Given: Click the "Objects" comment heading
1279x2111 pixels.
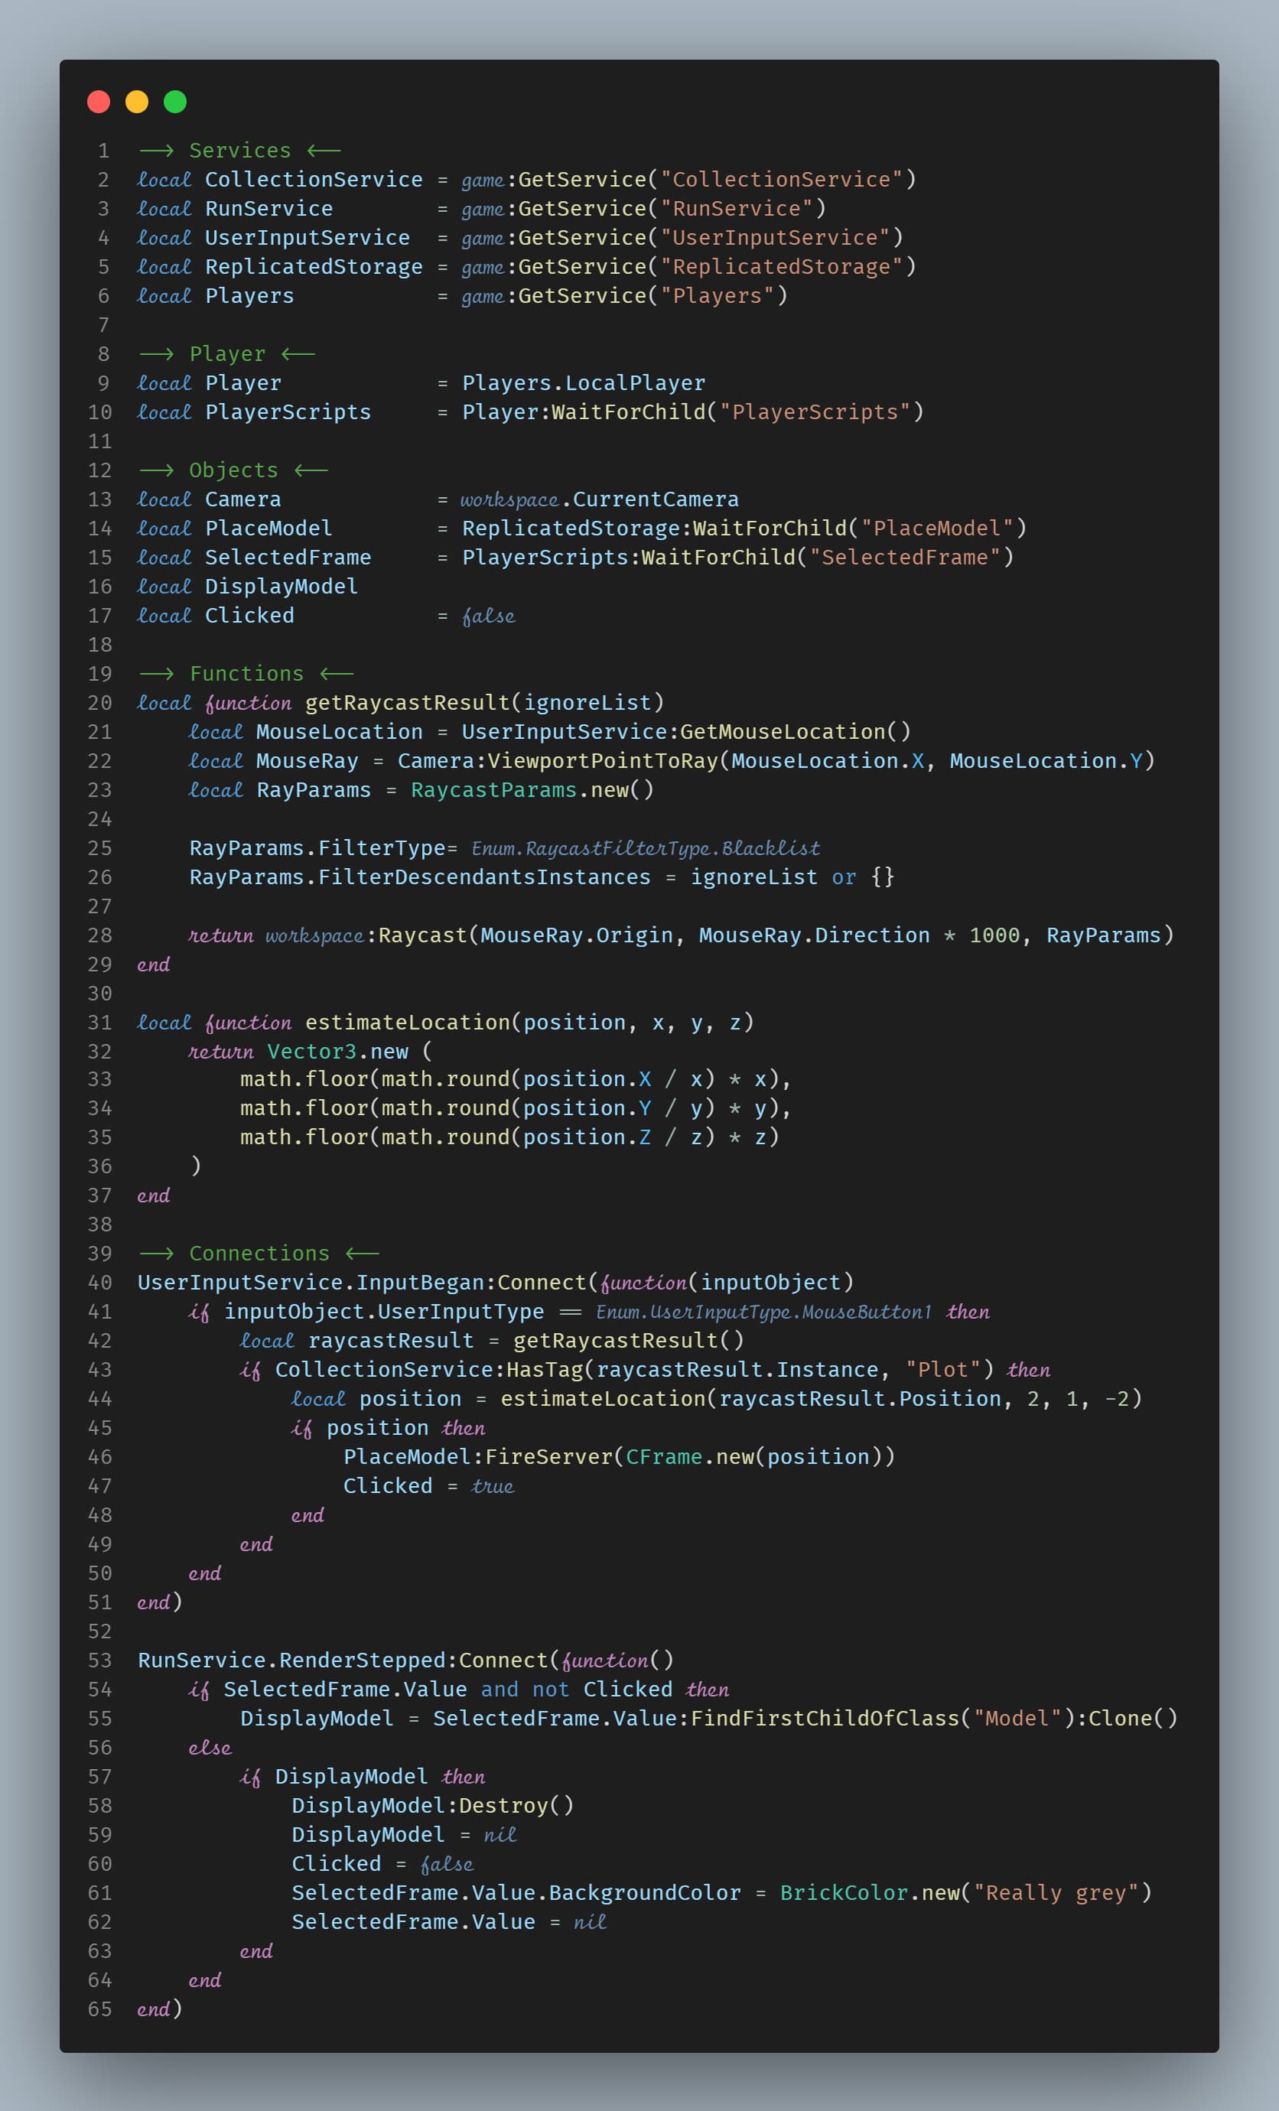Looking at the screenshot, I should [234, 470].
